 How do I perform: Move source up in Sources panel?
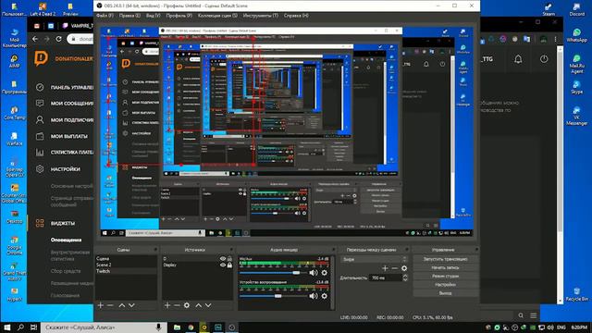click(199, 305)
